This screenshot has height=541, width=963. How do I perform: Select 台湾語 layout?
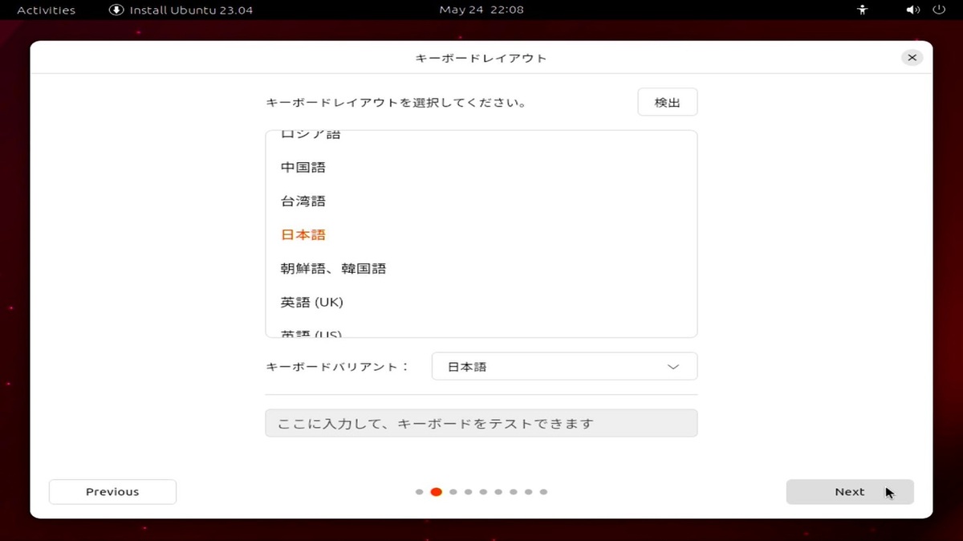point(481,201)
